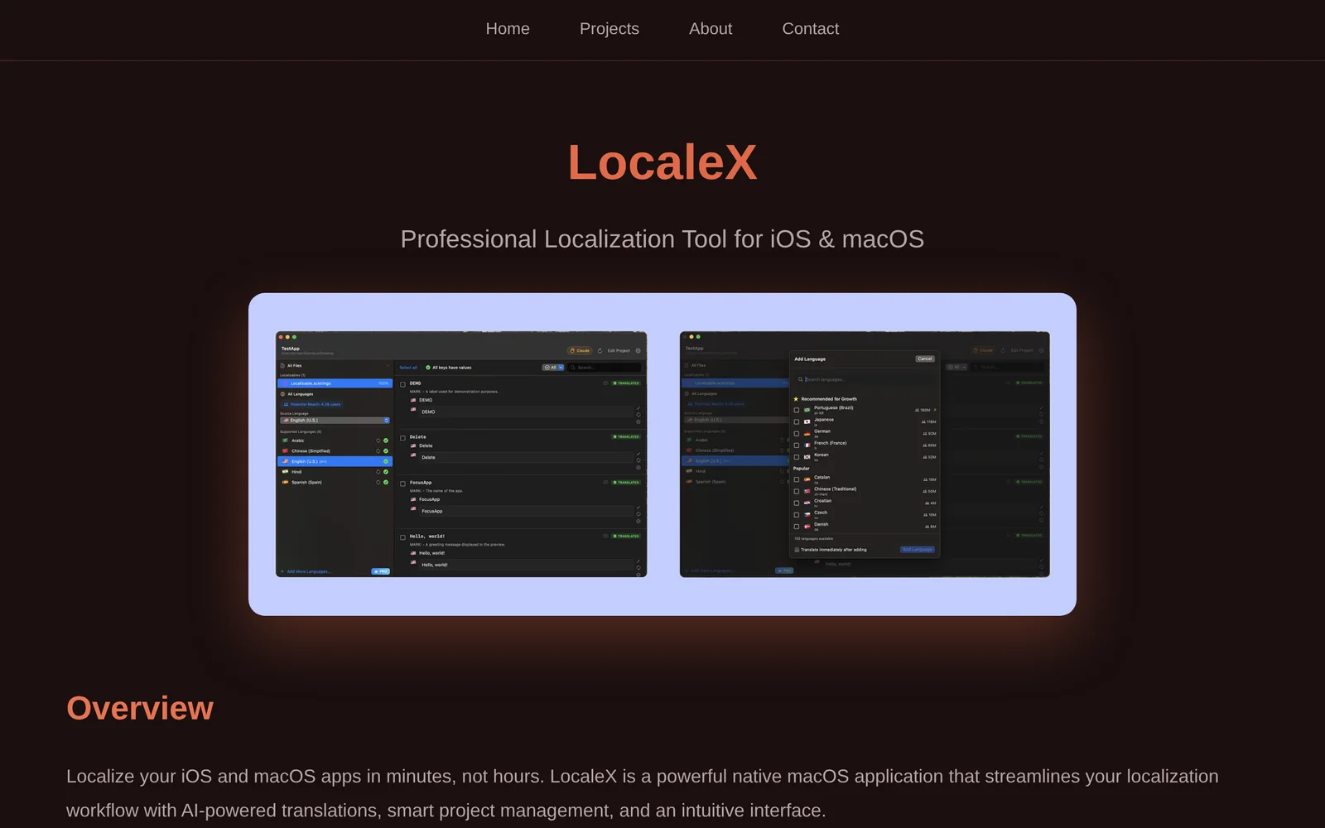1325x828 pixels.
Task: Open settings via the gear icon
Action: pyautogui.click(x=638, y=350)
